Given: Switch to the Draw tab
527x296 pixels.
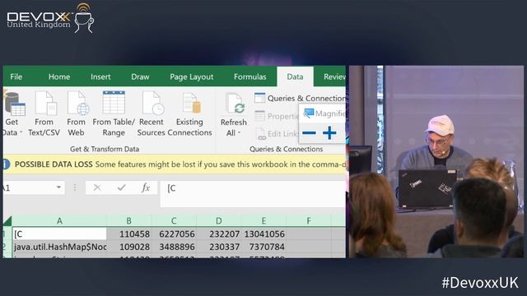Looking at the screenshot, I should click(x=140, y=76).
